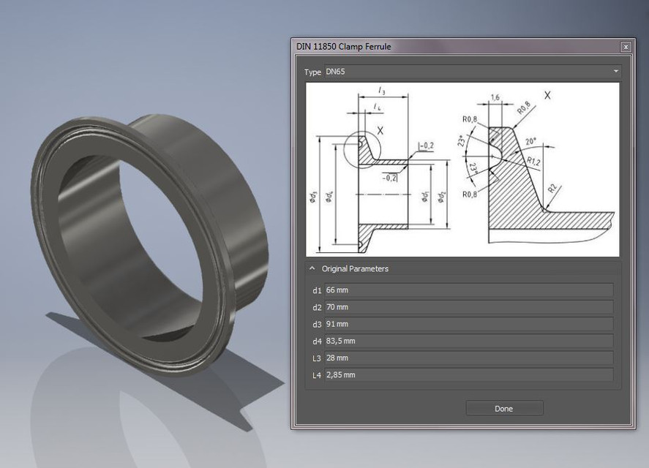Click the Done button
The height and width of the screenshot is (468, 649).
[x=503, y=408]
